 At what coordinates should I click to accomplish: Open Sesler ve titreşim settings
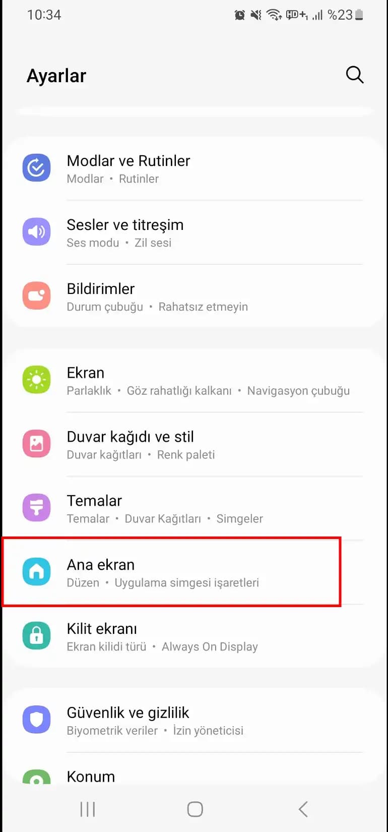point(194,232)
